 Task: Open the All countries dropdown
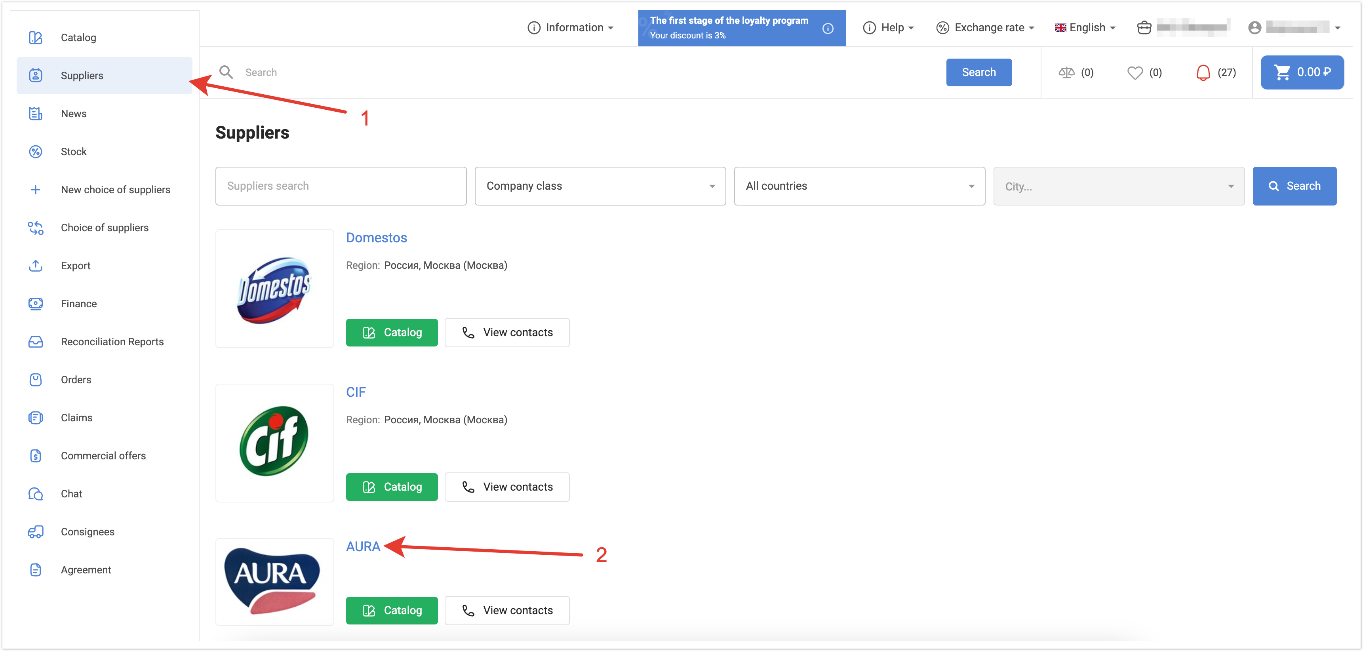click(859, 186)
